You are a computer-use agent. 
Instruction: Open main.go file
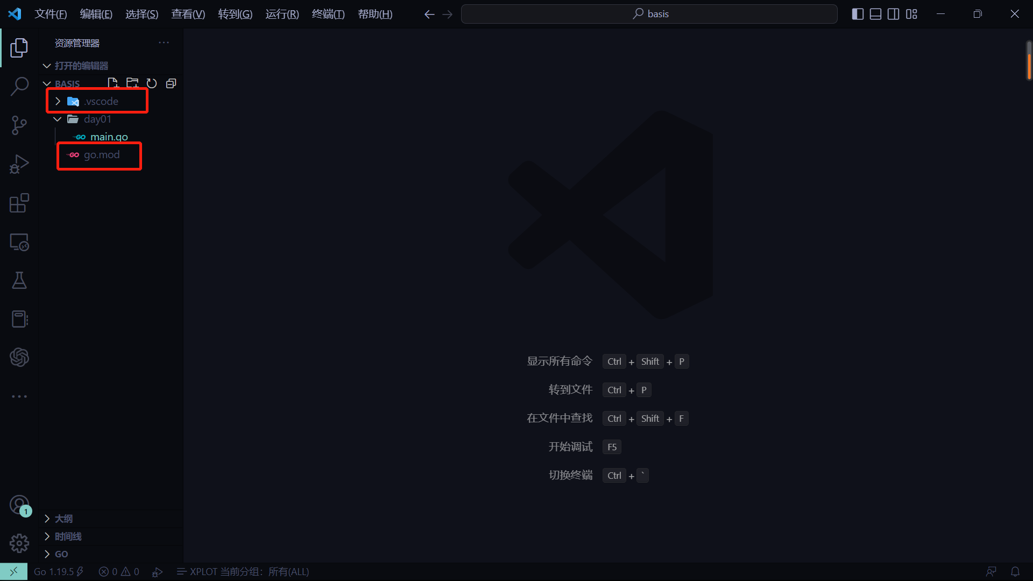click(111, 137)
